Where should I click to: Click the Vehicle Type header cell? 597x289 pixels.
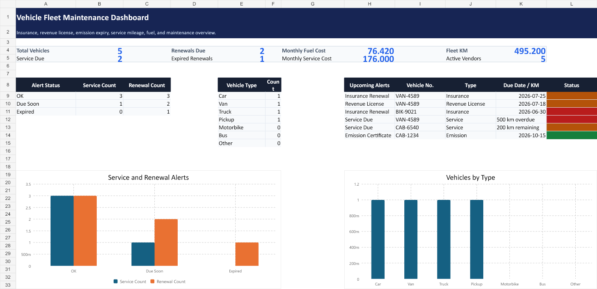click(x=242, y=85)
